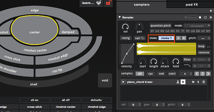Open the chromatic mode dropdown
Image resolution: width=214 pixels, height=112 pixels.
[197, 26]
